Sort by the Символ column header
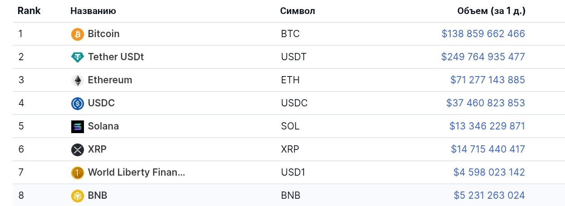 (x=298, y=11)
